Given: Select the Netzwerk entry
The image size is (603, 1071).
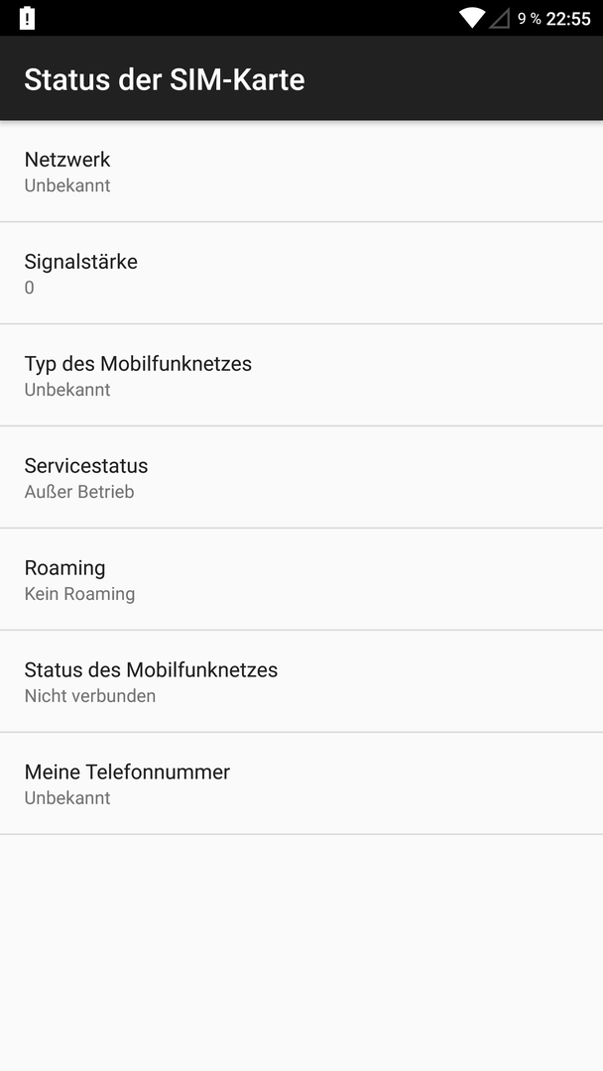Looking at the screenshot, I should (x=301, y=172).
